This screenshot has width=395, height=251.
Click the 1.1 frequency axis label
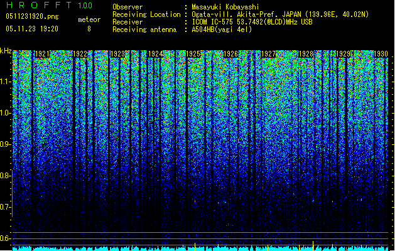pyautogui.click(x=6, y=82)
